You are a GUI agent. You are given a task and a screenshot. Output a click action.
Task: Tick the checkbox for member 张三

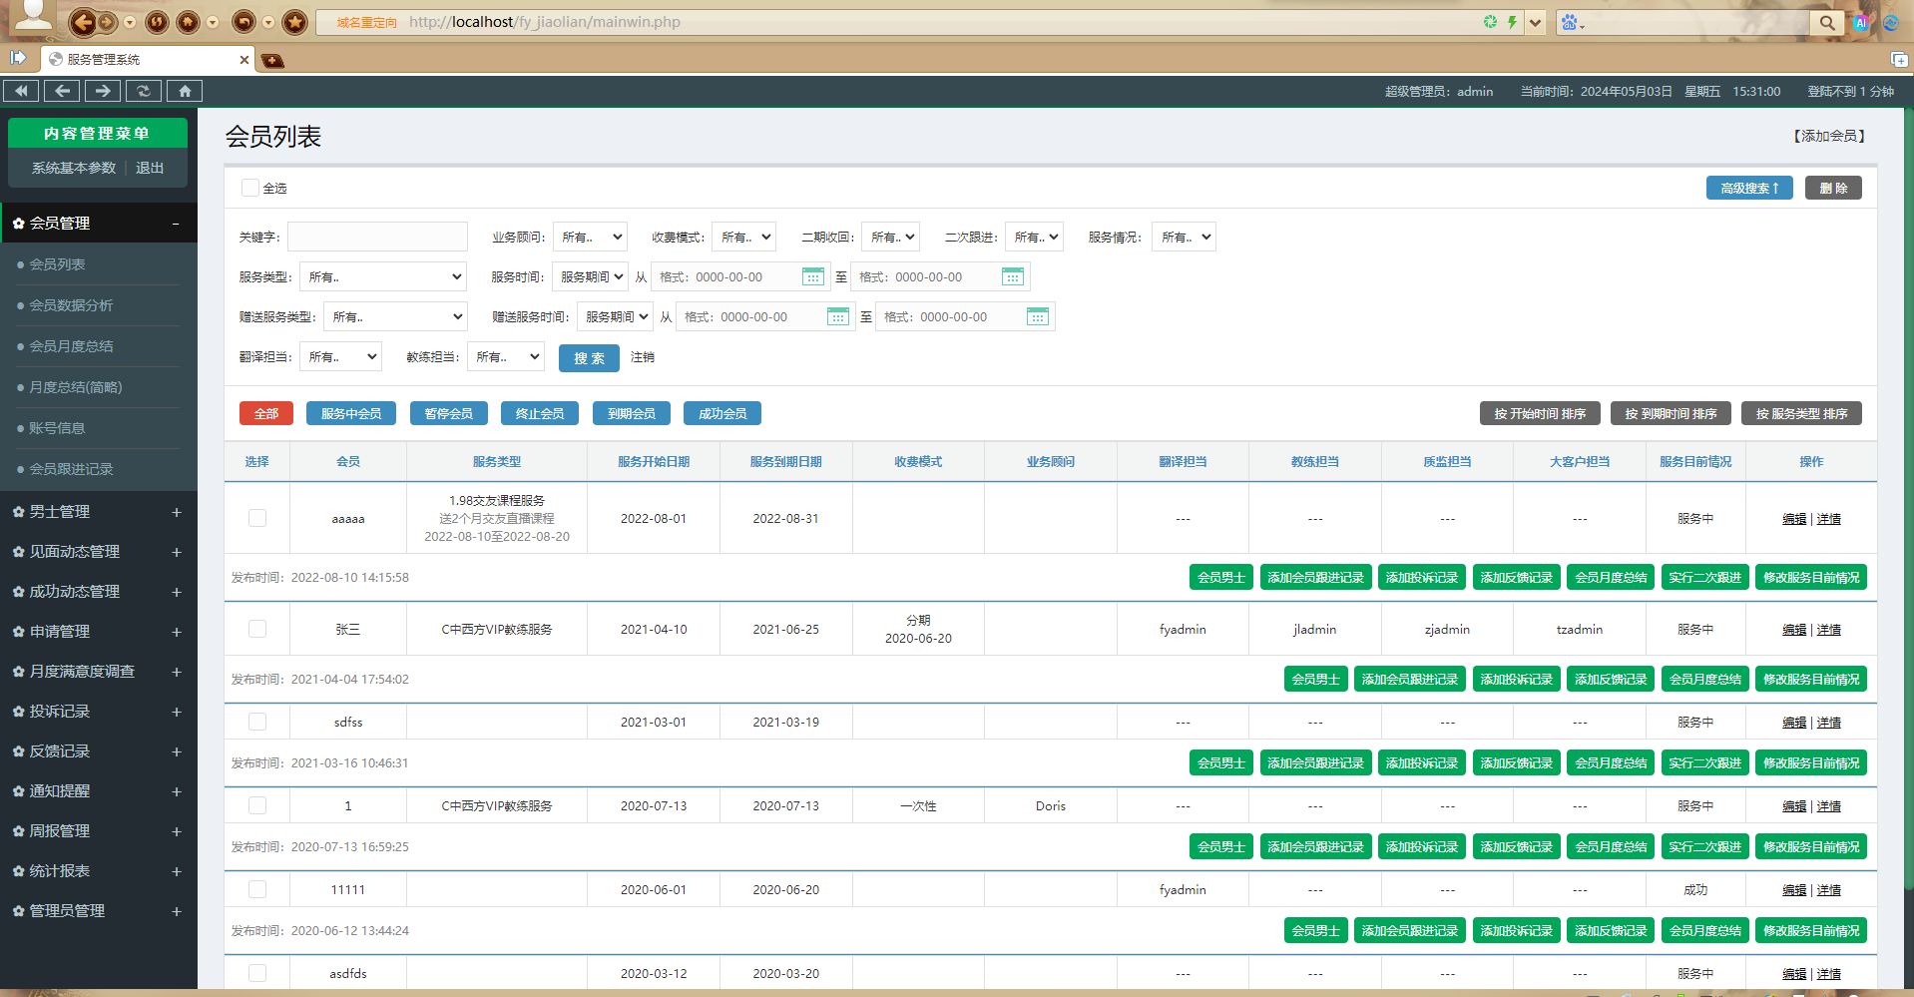(x=257, y=629)
